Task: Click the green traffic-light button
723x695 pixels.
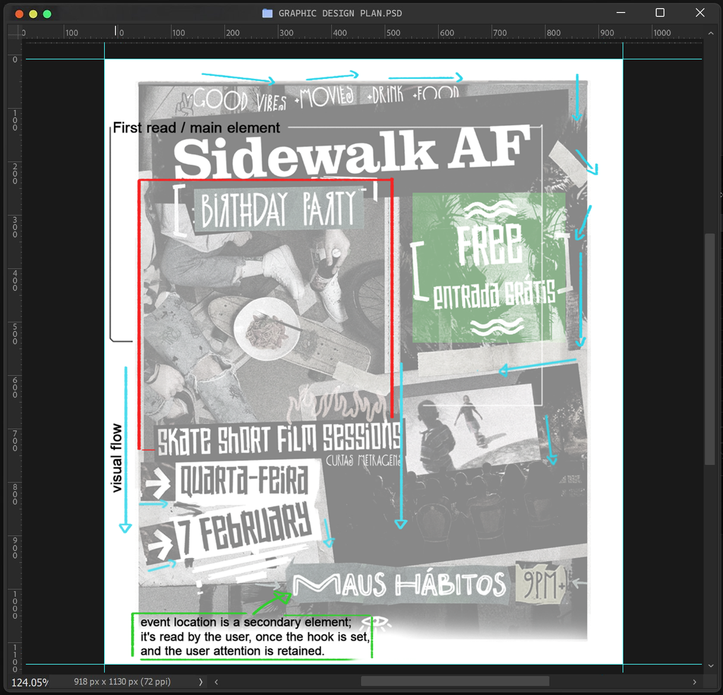Action: [x=47, y=14]
